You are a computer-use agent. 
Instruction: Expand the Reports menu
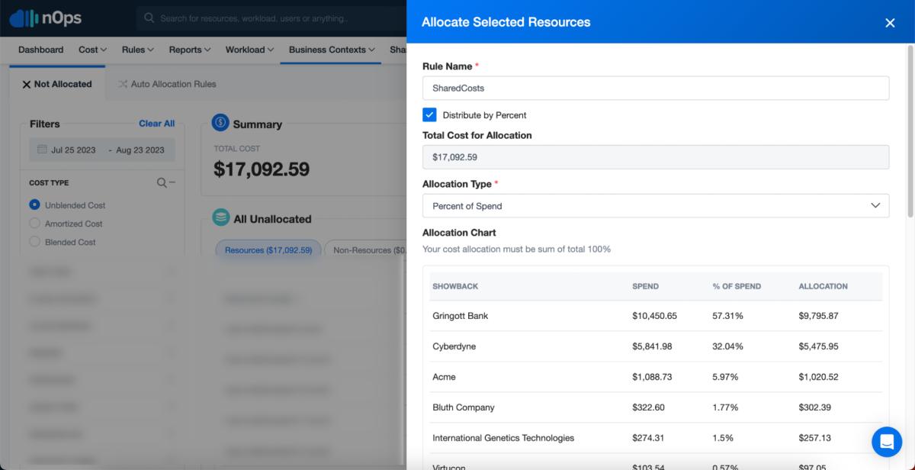coord(191,50)
